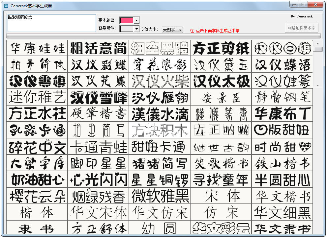
Task: Select the 碎花中文 font sample
Action: [x=37, y=147]
